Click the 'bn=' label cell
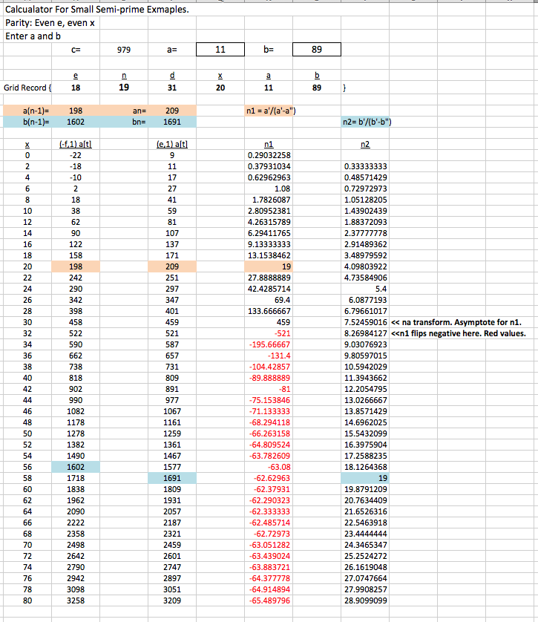Viewport: 538px width, 622px height. coord(124,122)
